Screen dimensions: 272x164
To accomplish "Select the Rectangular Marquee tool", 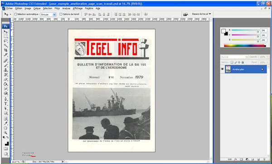I will click(6, 36).
